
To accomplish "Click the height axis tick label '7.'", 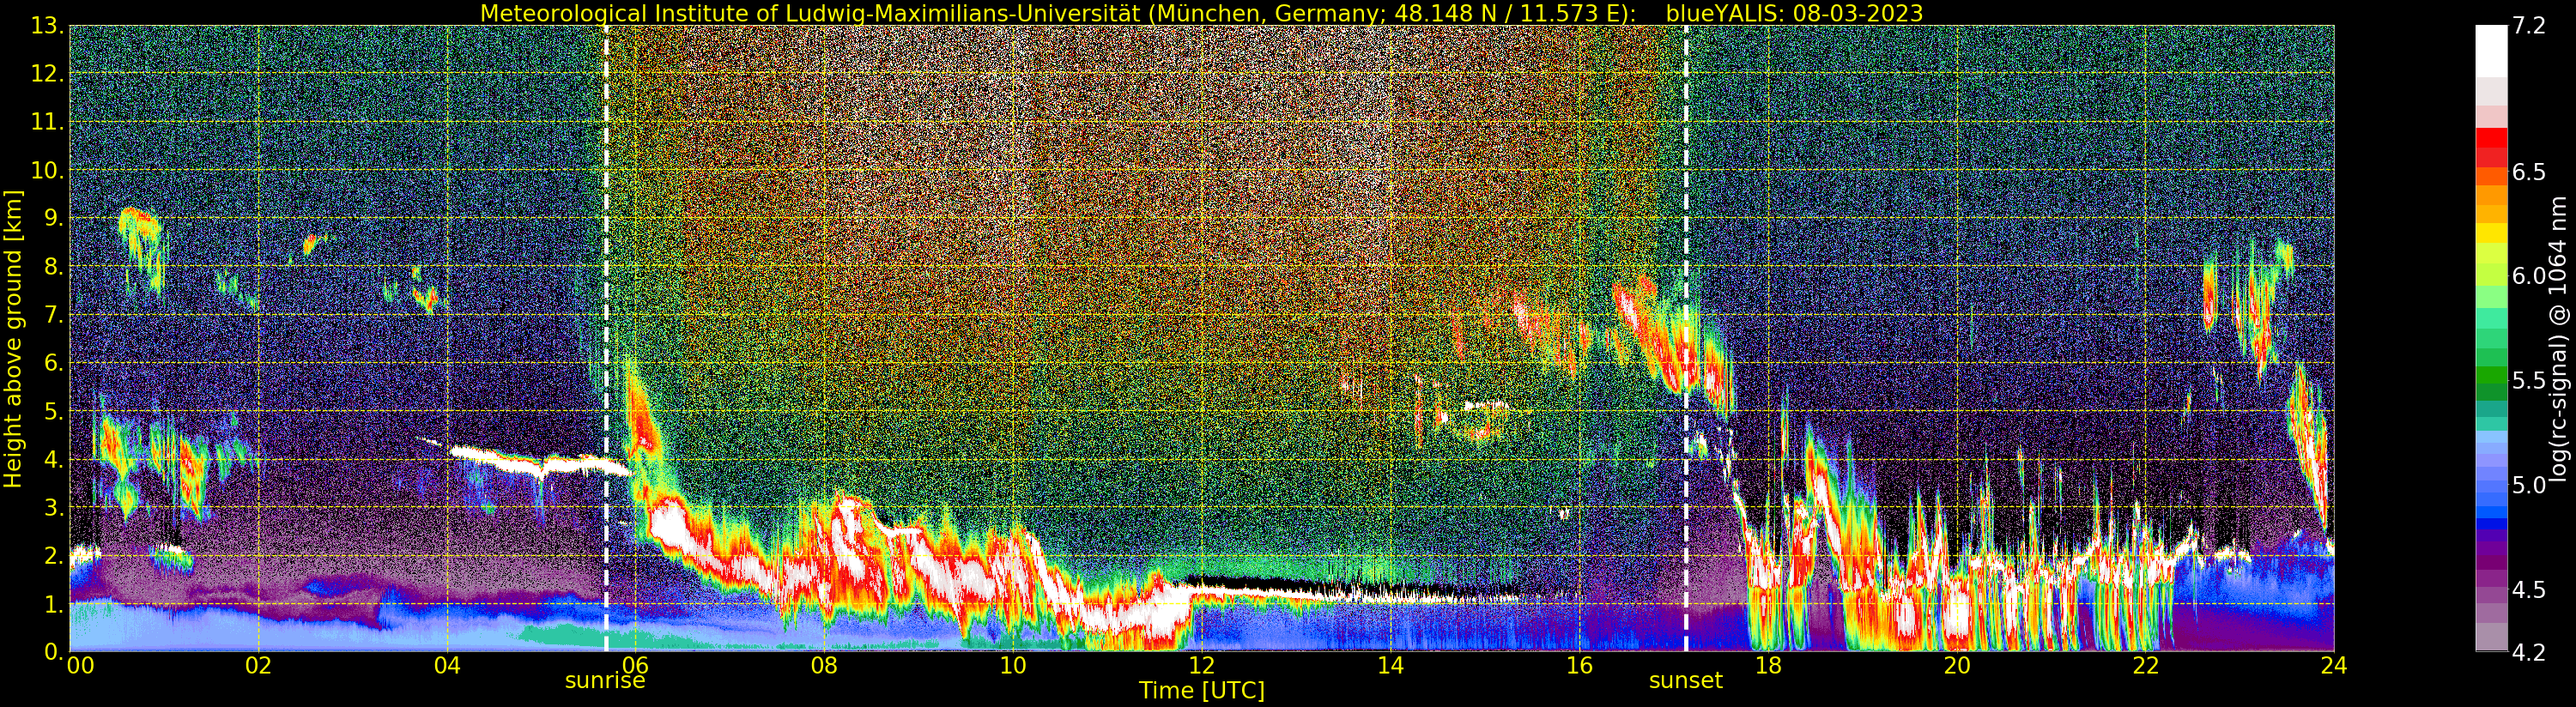I will [54, 315].
